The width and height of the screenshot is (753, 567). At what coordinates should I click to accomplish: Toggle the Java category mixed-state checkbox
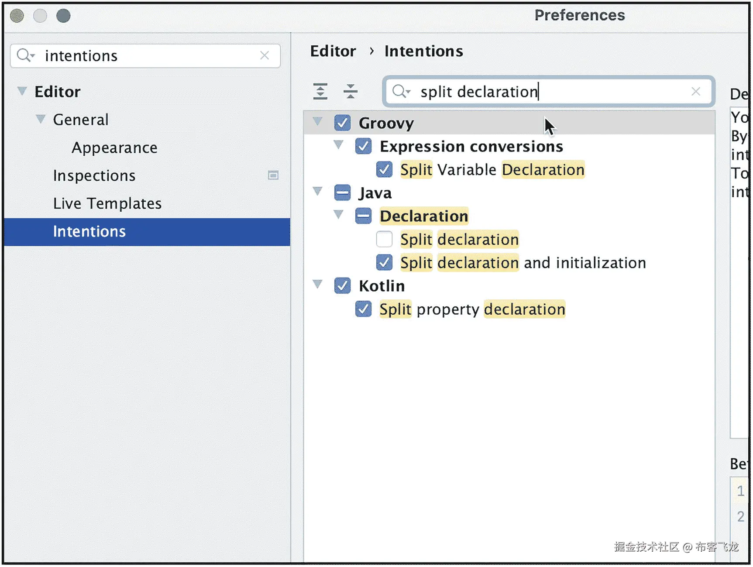pyautogui.click(x=342, y=192)
